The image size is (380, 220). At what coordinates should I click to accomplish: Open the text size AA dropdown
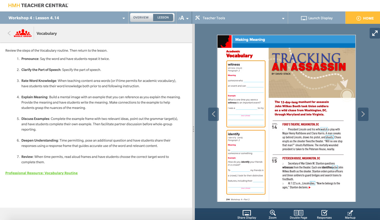coord(184,18)
